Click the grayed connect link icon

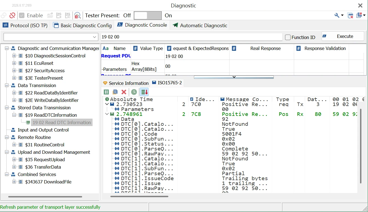[4, 15]
